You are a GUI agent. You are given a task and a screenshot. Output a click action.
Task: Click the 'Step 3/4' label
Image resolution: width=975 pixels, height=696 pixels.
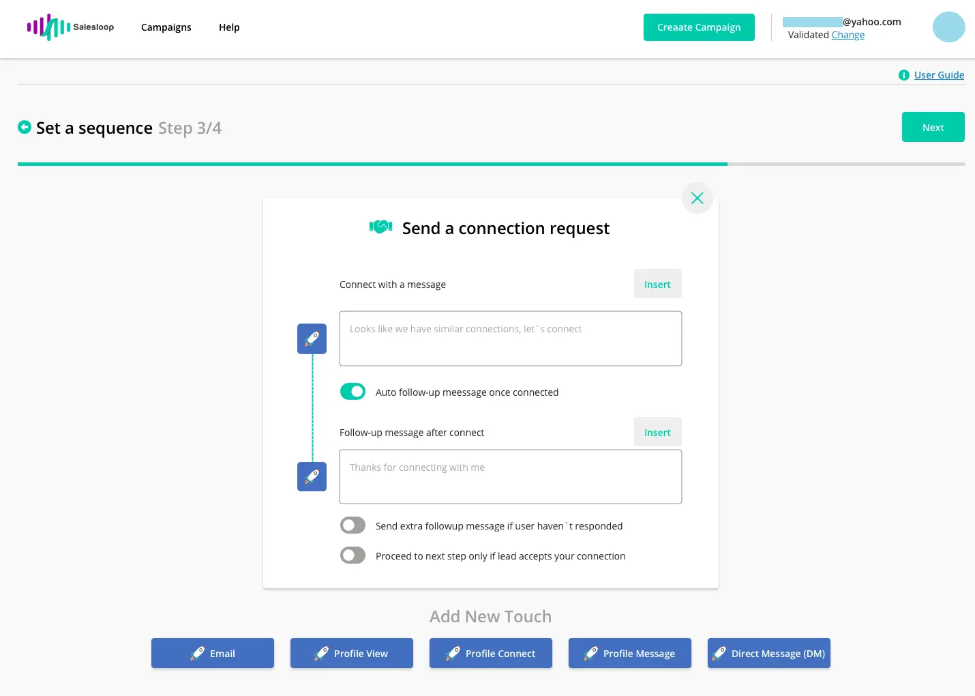pyautogui.click(x=190, y=128)
